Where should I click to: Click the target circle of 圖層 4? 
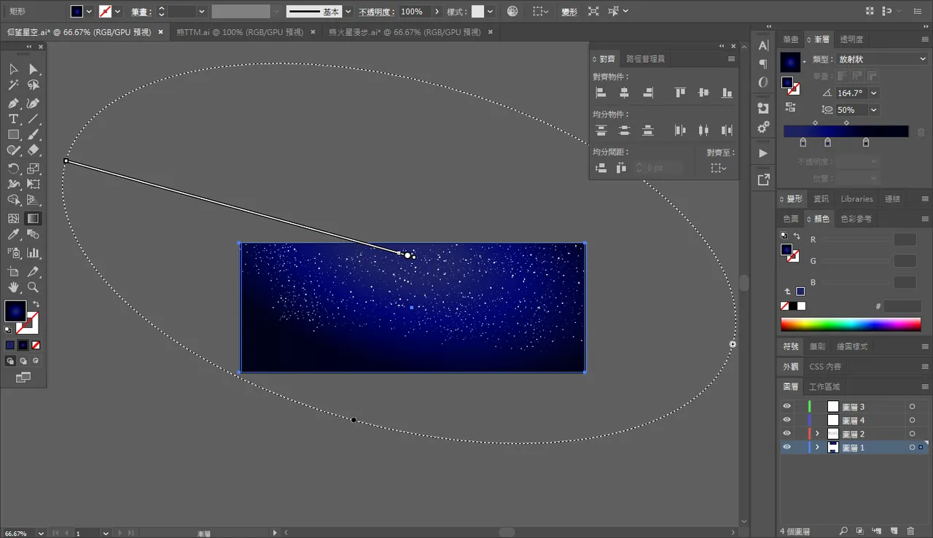pos(912,421)
